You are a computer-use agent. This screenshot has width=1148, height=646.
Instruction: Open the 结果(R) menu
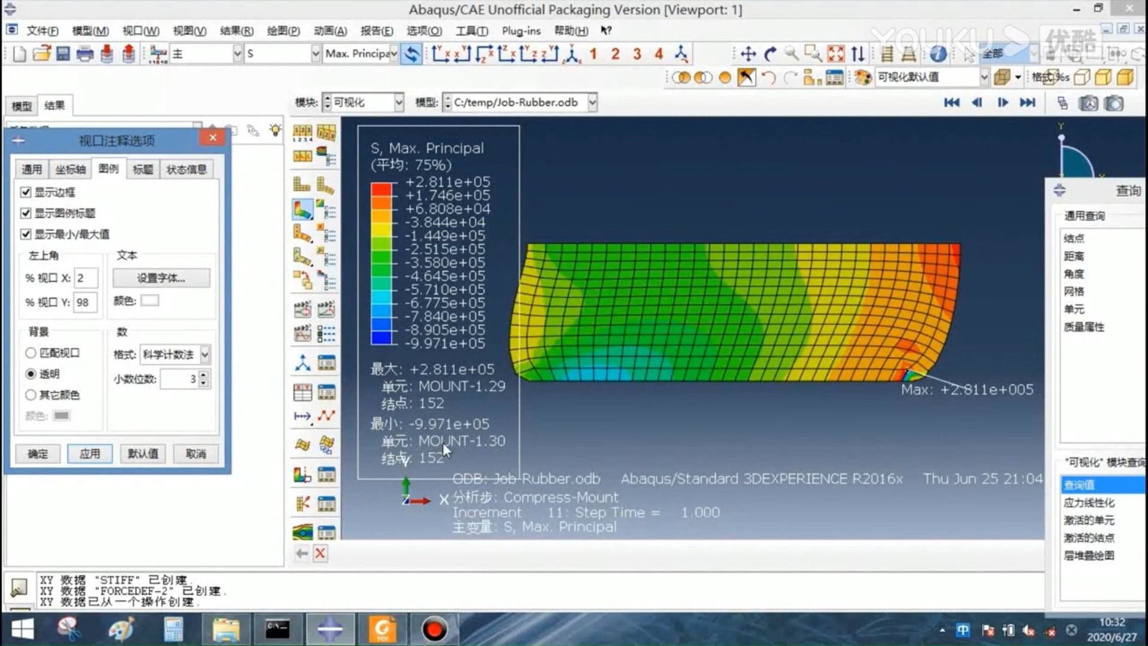pos(236,31)
